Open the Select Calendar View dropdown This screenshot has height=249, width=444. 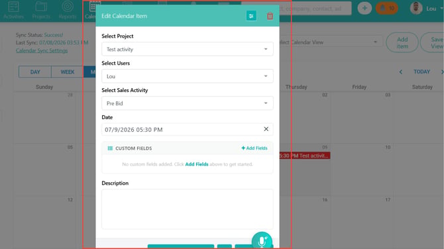(331, 42)
